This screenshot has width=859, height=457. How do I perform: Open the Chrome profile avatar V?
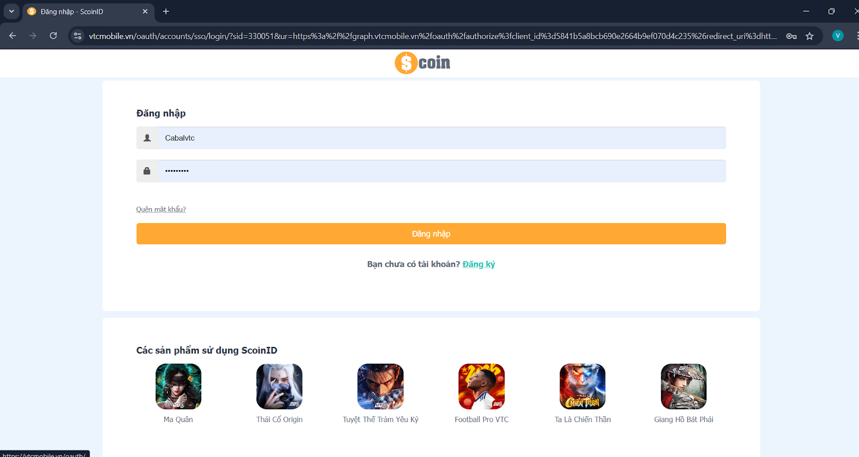tap(838, 36)
